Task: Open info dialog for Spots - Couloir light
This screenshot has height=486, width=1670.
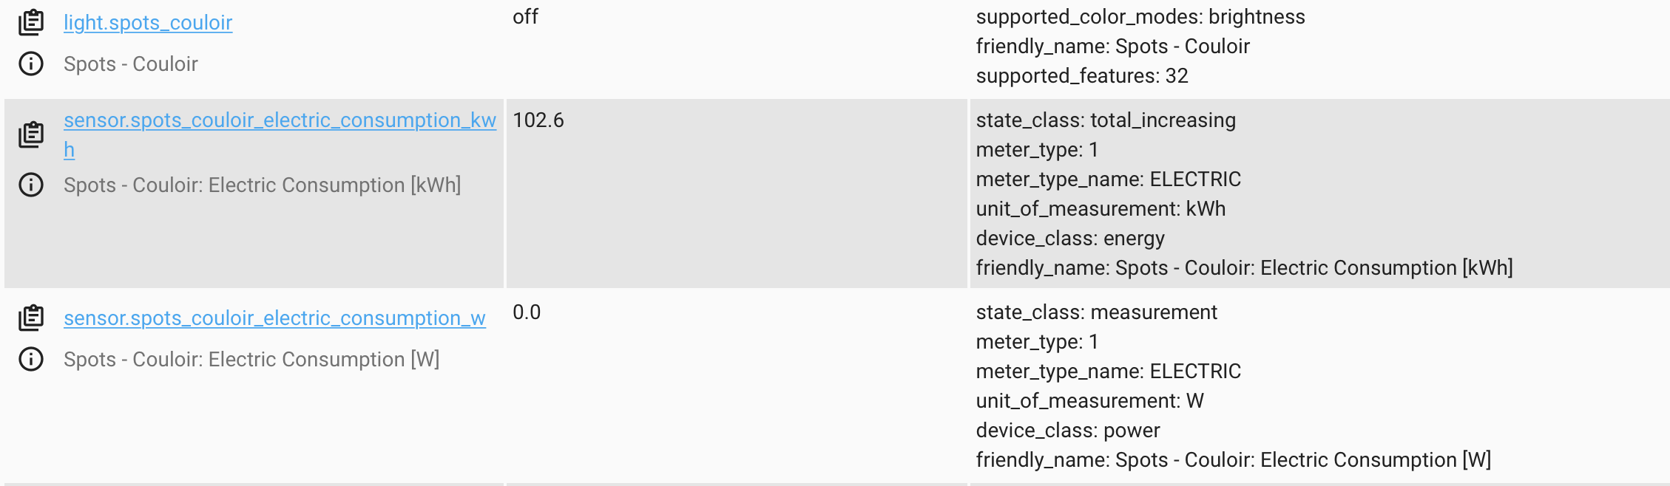Action: [31, 64]
